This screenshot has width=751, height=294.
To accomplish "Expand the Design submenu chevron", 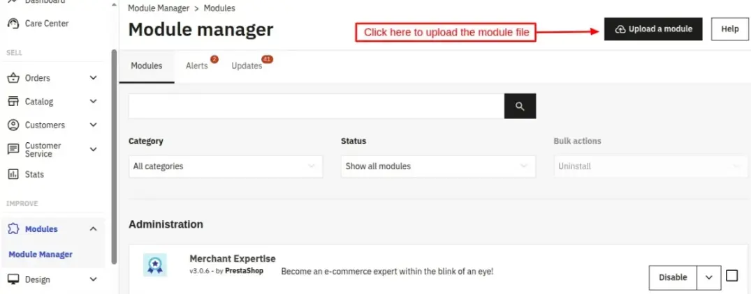I will tap(94, 279).
